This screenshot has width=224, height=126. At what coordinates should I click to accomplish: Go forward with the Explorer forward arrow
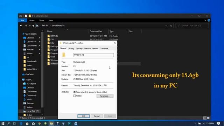click(x=26, y=26)
